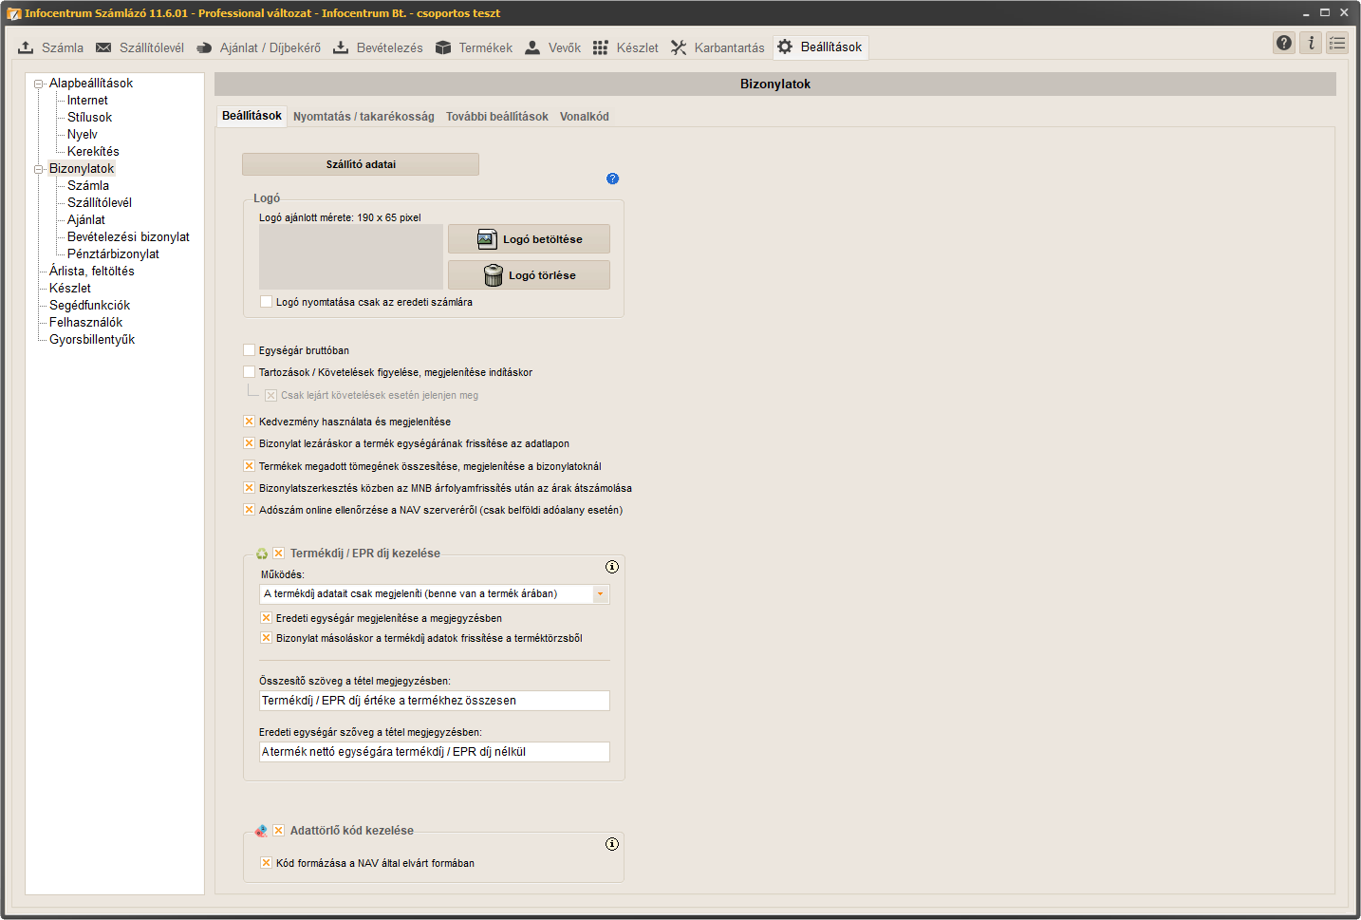Enable Egységár bruttóban checkbox
The height and width of the screenshot is (920, 1361).
click(x=250, y=350)
